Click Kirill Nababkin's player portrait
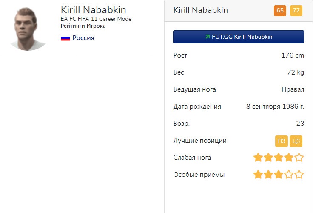 coord(28,28)
